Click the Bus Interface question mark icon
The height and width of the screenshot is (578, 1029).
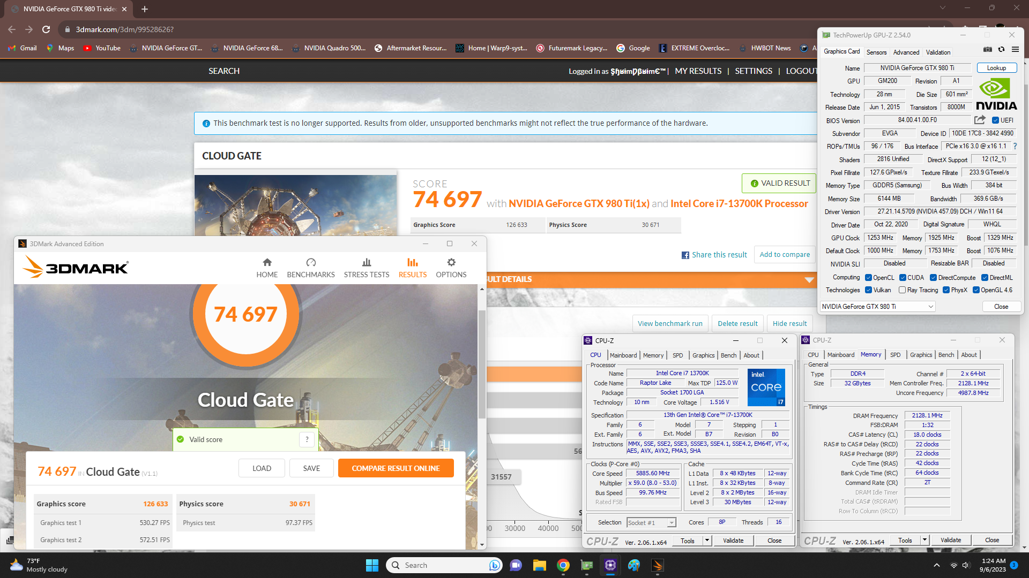coord(1015,146)
